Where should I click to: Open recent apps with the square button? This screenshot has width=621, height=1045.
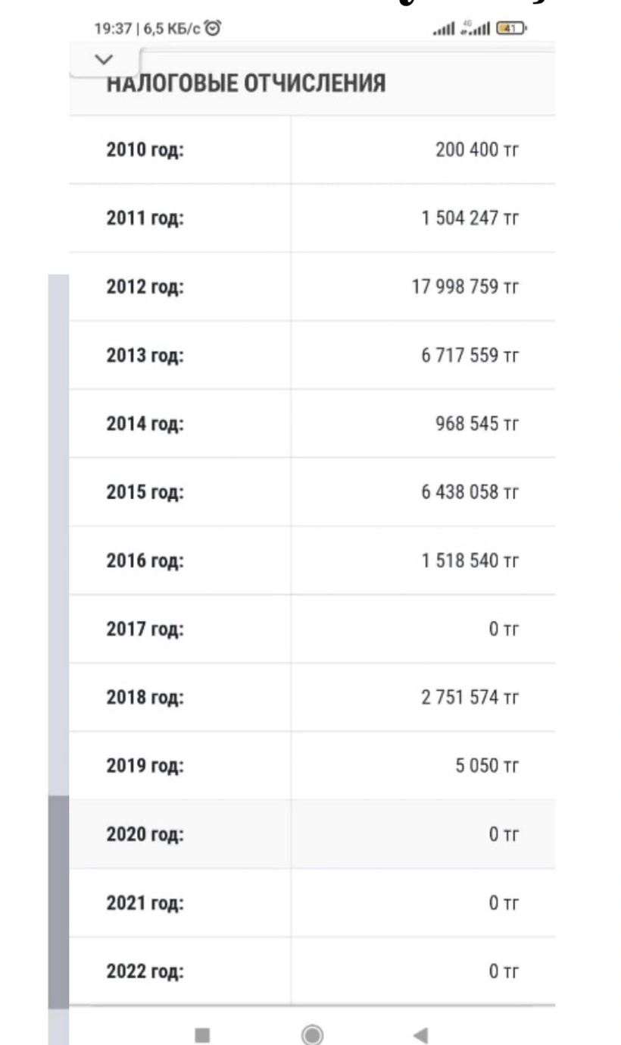202,1034
